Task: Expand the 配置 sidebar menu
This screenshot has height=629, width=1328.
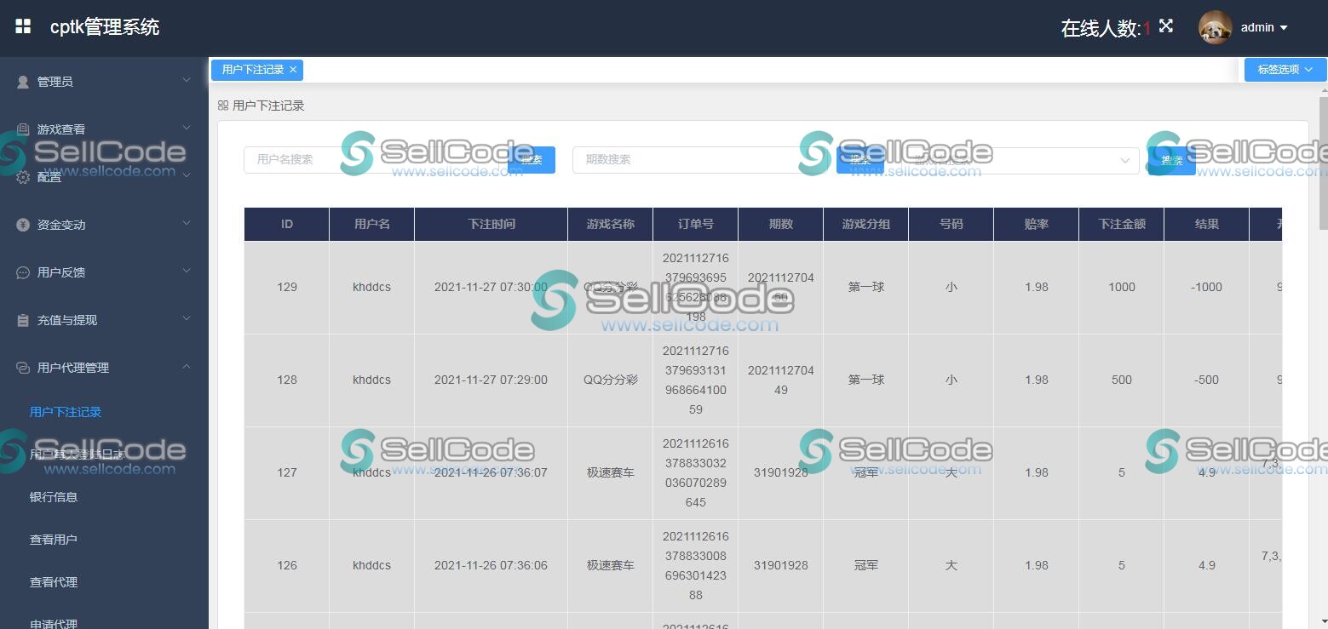Action: click(104, 177)
